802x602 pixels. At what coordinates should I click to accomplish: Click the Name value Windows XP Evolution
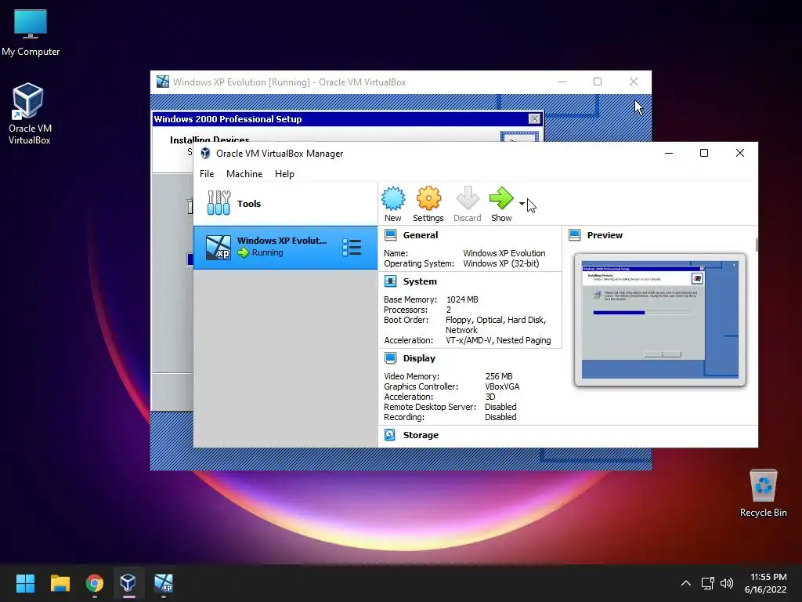(504, 253)
